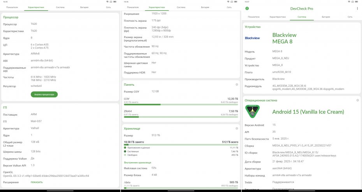362x192 pixels.
Task: Select the Система tab under the DevCheck Pro title
Action: tap(302, 17)
